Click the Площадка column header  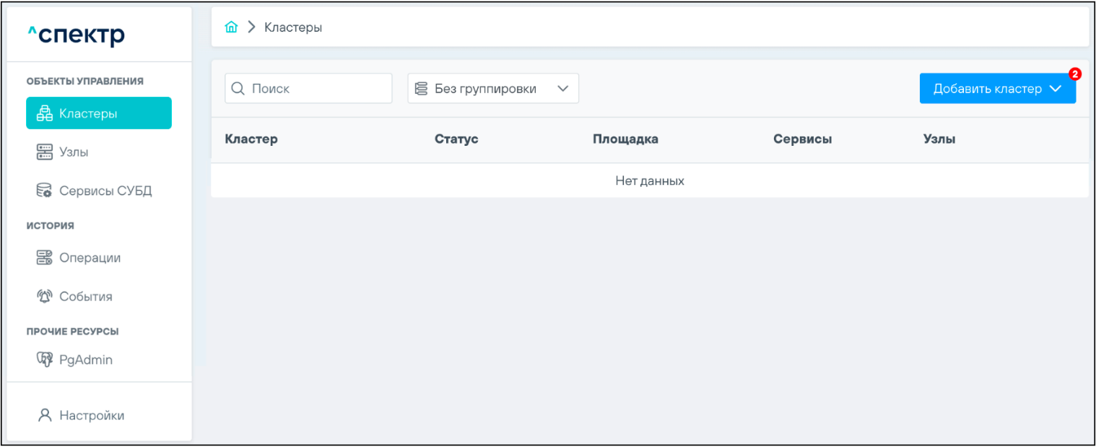point(625,139)
